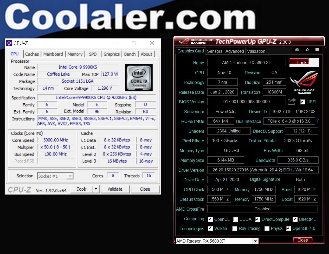Click the ROG eye logo in GPU-Z title bar

point(185,42)
